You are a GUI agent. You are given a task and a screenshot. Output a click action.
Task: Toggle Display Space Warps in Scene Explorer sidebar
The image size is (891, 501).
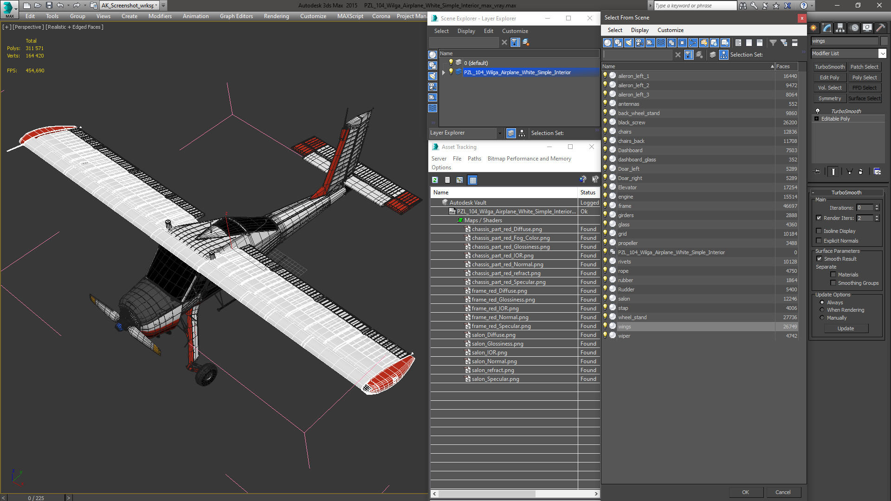click(433, 108)
